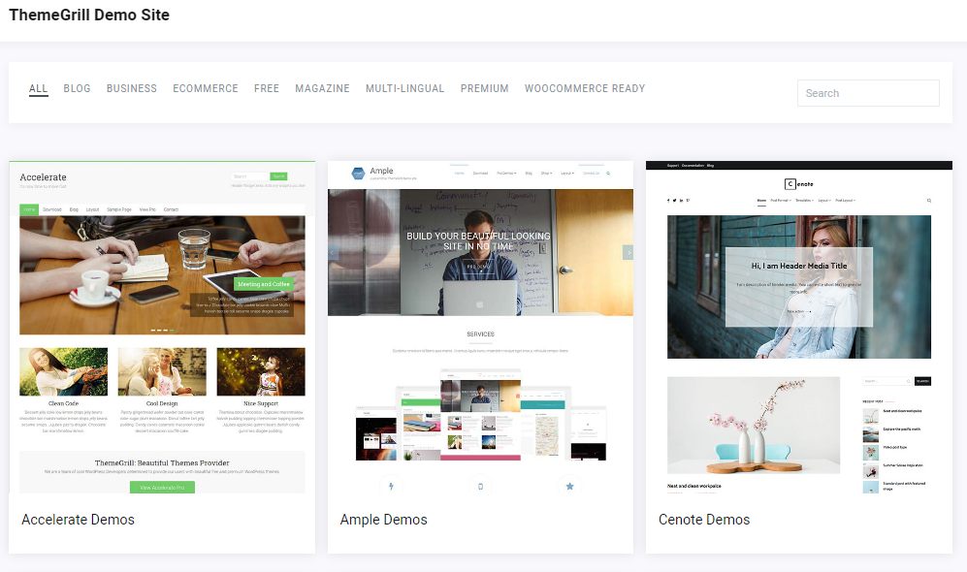
Task: Filter demos by BLOG category
Action: (x=77, y=88)
